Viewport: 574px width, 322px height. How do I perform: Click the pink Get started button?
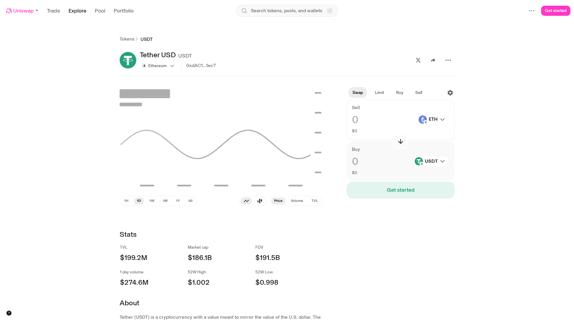pyautogui.click(x=556, y=11)
